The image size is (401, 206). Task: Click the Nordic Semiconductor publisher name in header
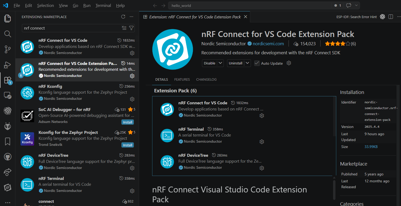[x=224, y=44]
